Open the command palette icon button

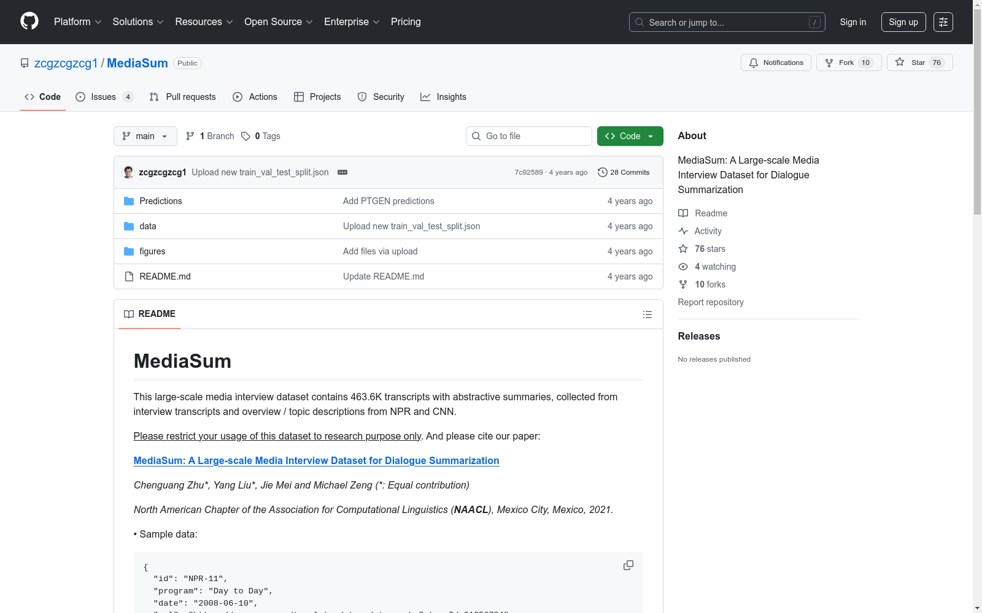(x=943, y=22)
